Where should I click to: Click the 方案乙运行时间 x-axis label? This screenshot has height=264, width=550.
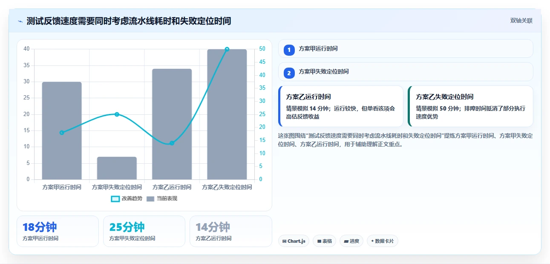click(x=172, y=187)
